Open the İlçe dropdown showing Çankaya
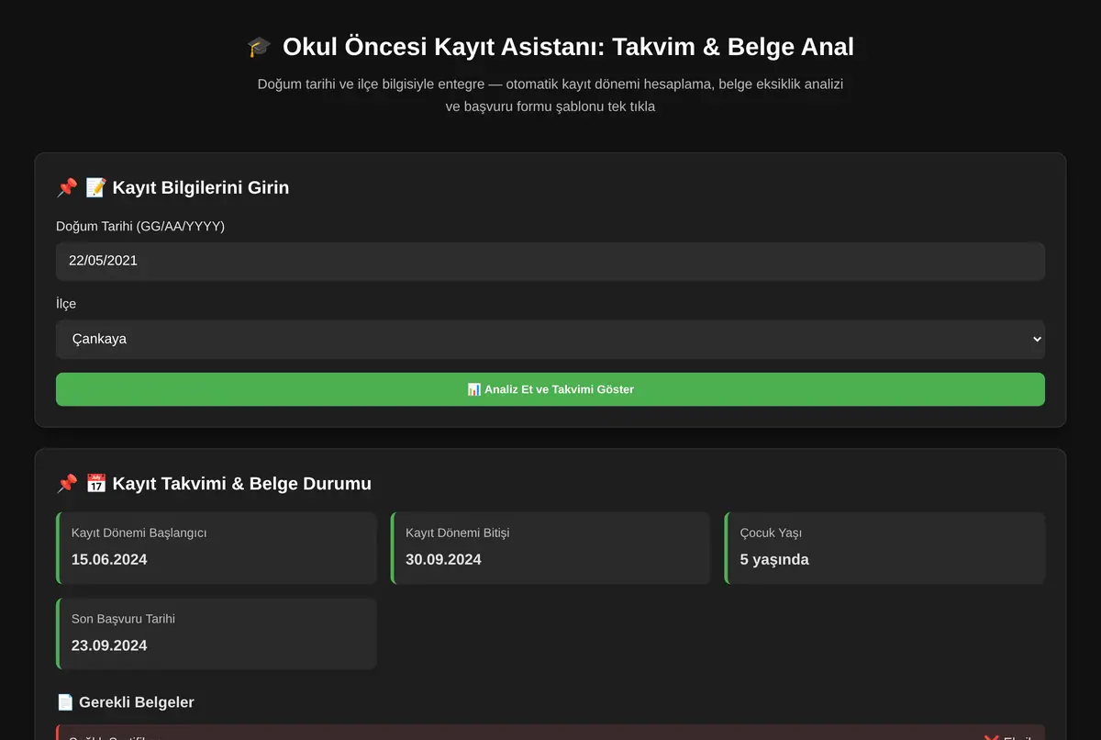Viewport: 1101px width, 740px height. pyautogui.click(x=550, y=339)
